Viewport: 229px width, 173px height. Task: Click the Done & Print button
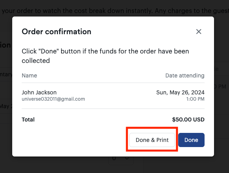[x=152, y=140]
